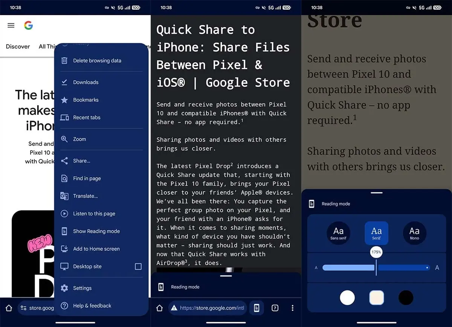Tap the Zoom magnifier icon in the menu
Image resolution: width=452 pixels, height=327 pixels.
(64, 139)
